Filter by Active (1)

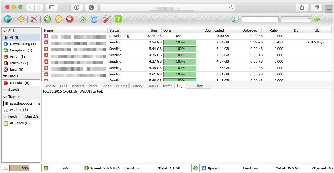21,57
